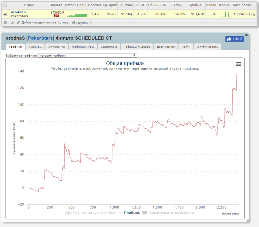Switch to the Турниры tab
Screen dimensions: 259x227
[35, 47]
